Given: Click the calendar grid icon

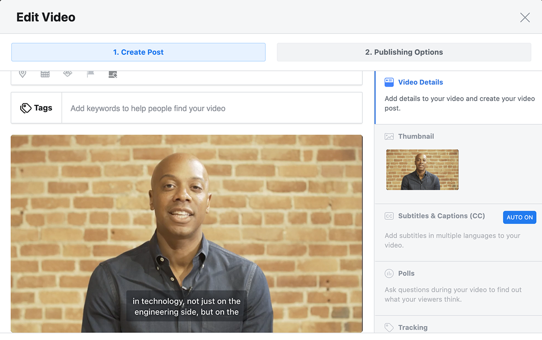Looking at the screenshot, I should [45, 74].
